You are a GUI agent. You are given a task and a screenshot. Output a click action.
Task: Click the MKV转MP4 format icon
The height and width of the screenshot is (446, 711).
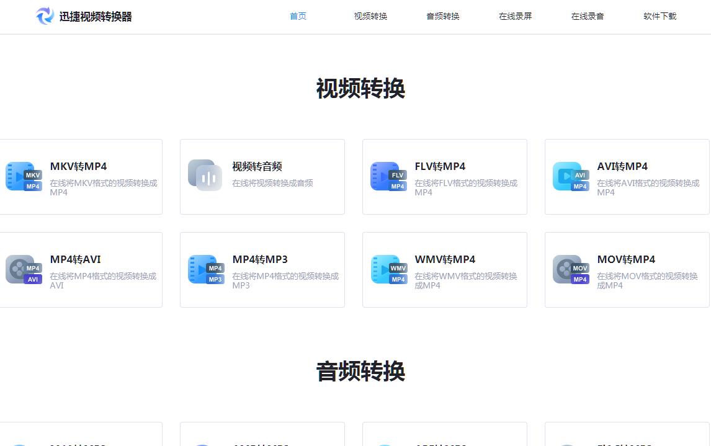pyautogui.click(x=24, y=177)
